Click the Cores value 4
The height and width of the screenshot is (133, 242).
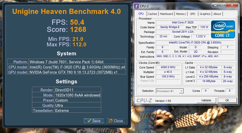pos(206,91)
